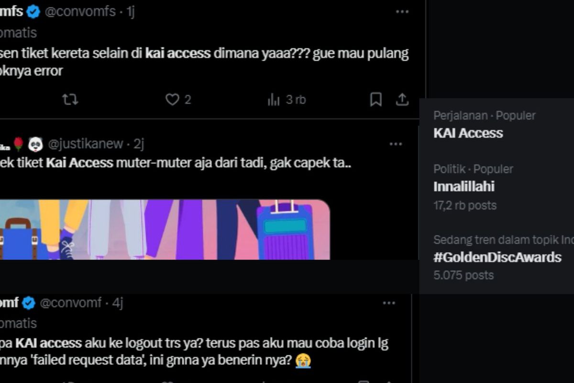Share the @convomfs tweet

point(402,100)
